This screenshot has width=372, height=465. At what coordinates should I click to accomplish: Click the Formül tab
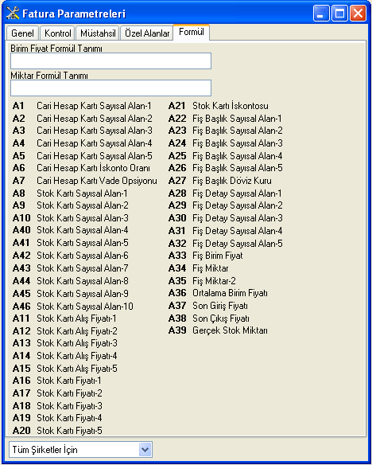click(x=192, y=32)
